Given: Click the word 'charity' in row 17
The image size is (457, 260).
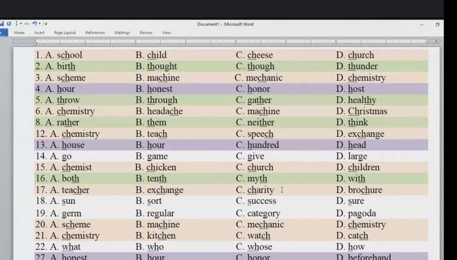Looking at the screenshot, I should [261, 190].
